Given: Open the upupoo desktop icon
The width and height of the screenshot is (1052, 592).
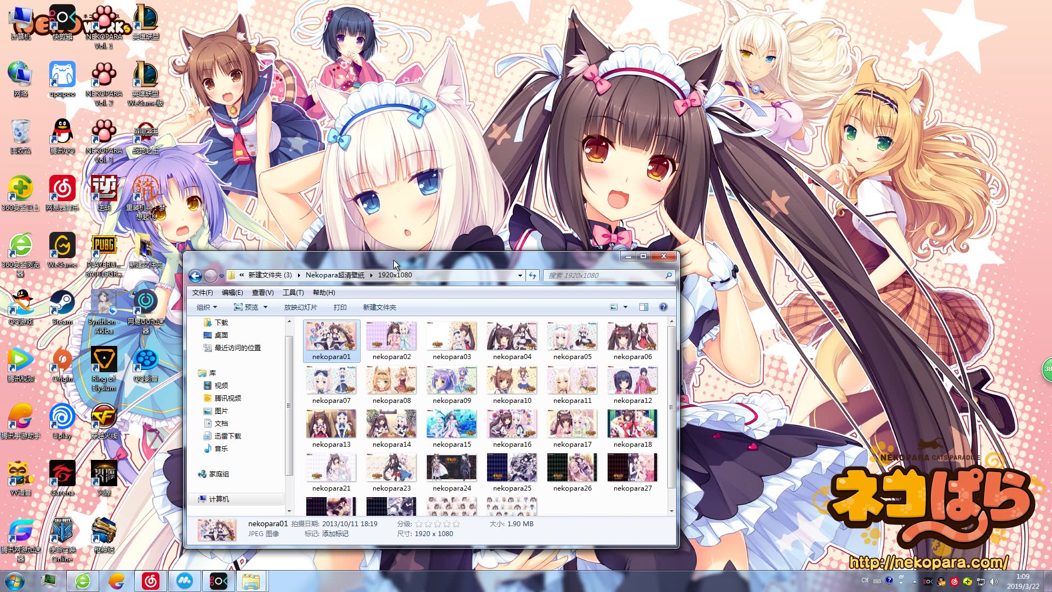Looking at the screenshot, I should [x=62, y=79].
